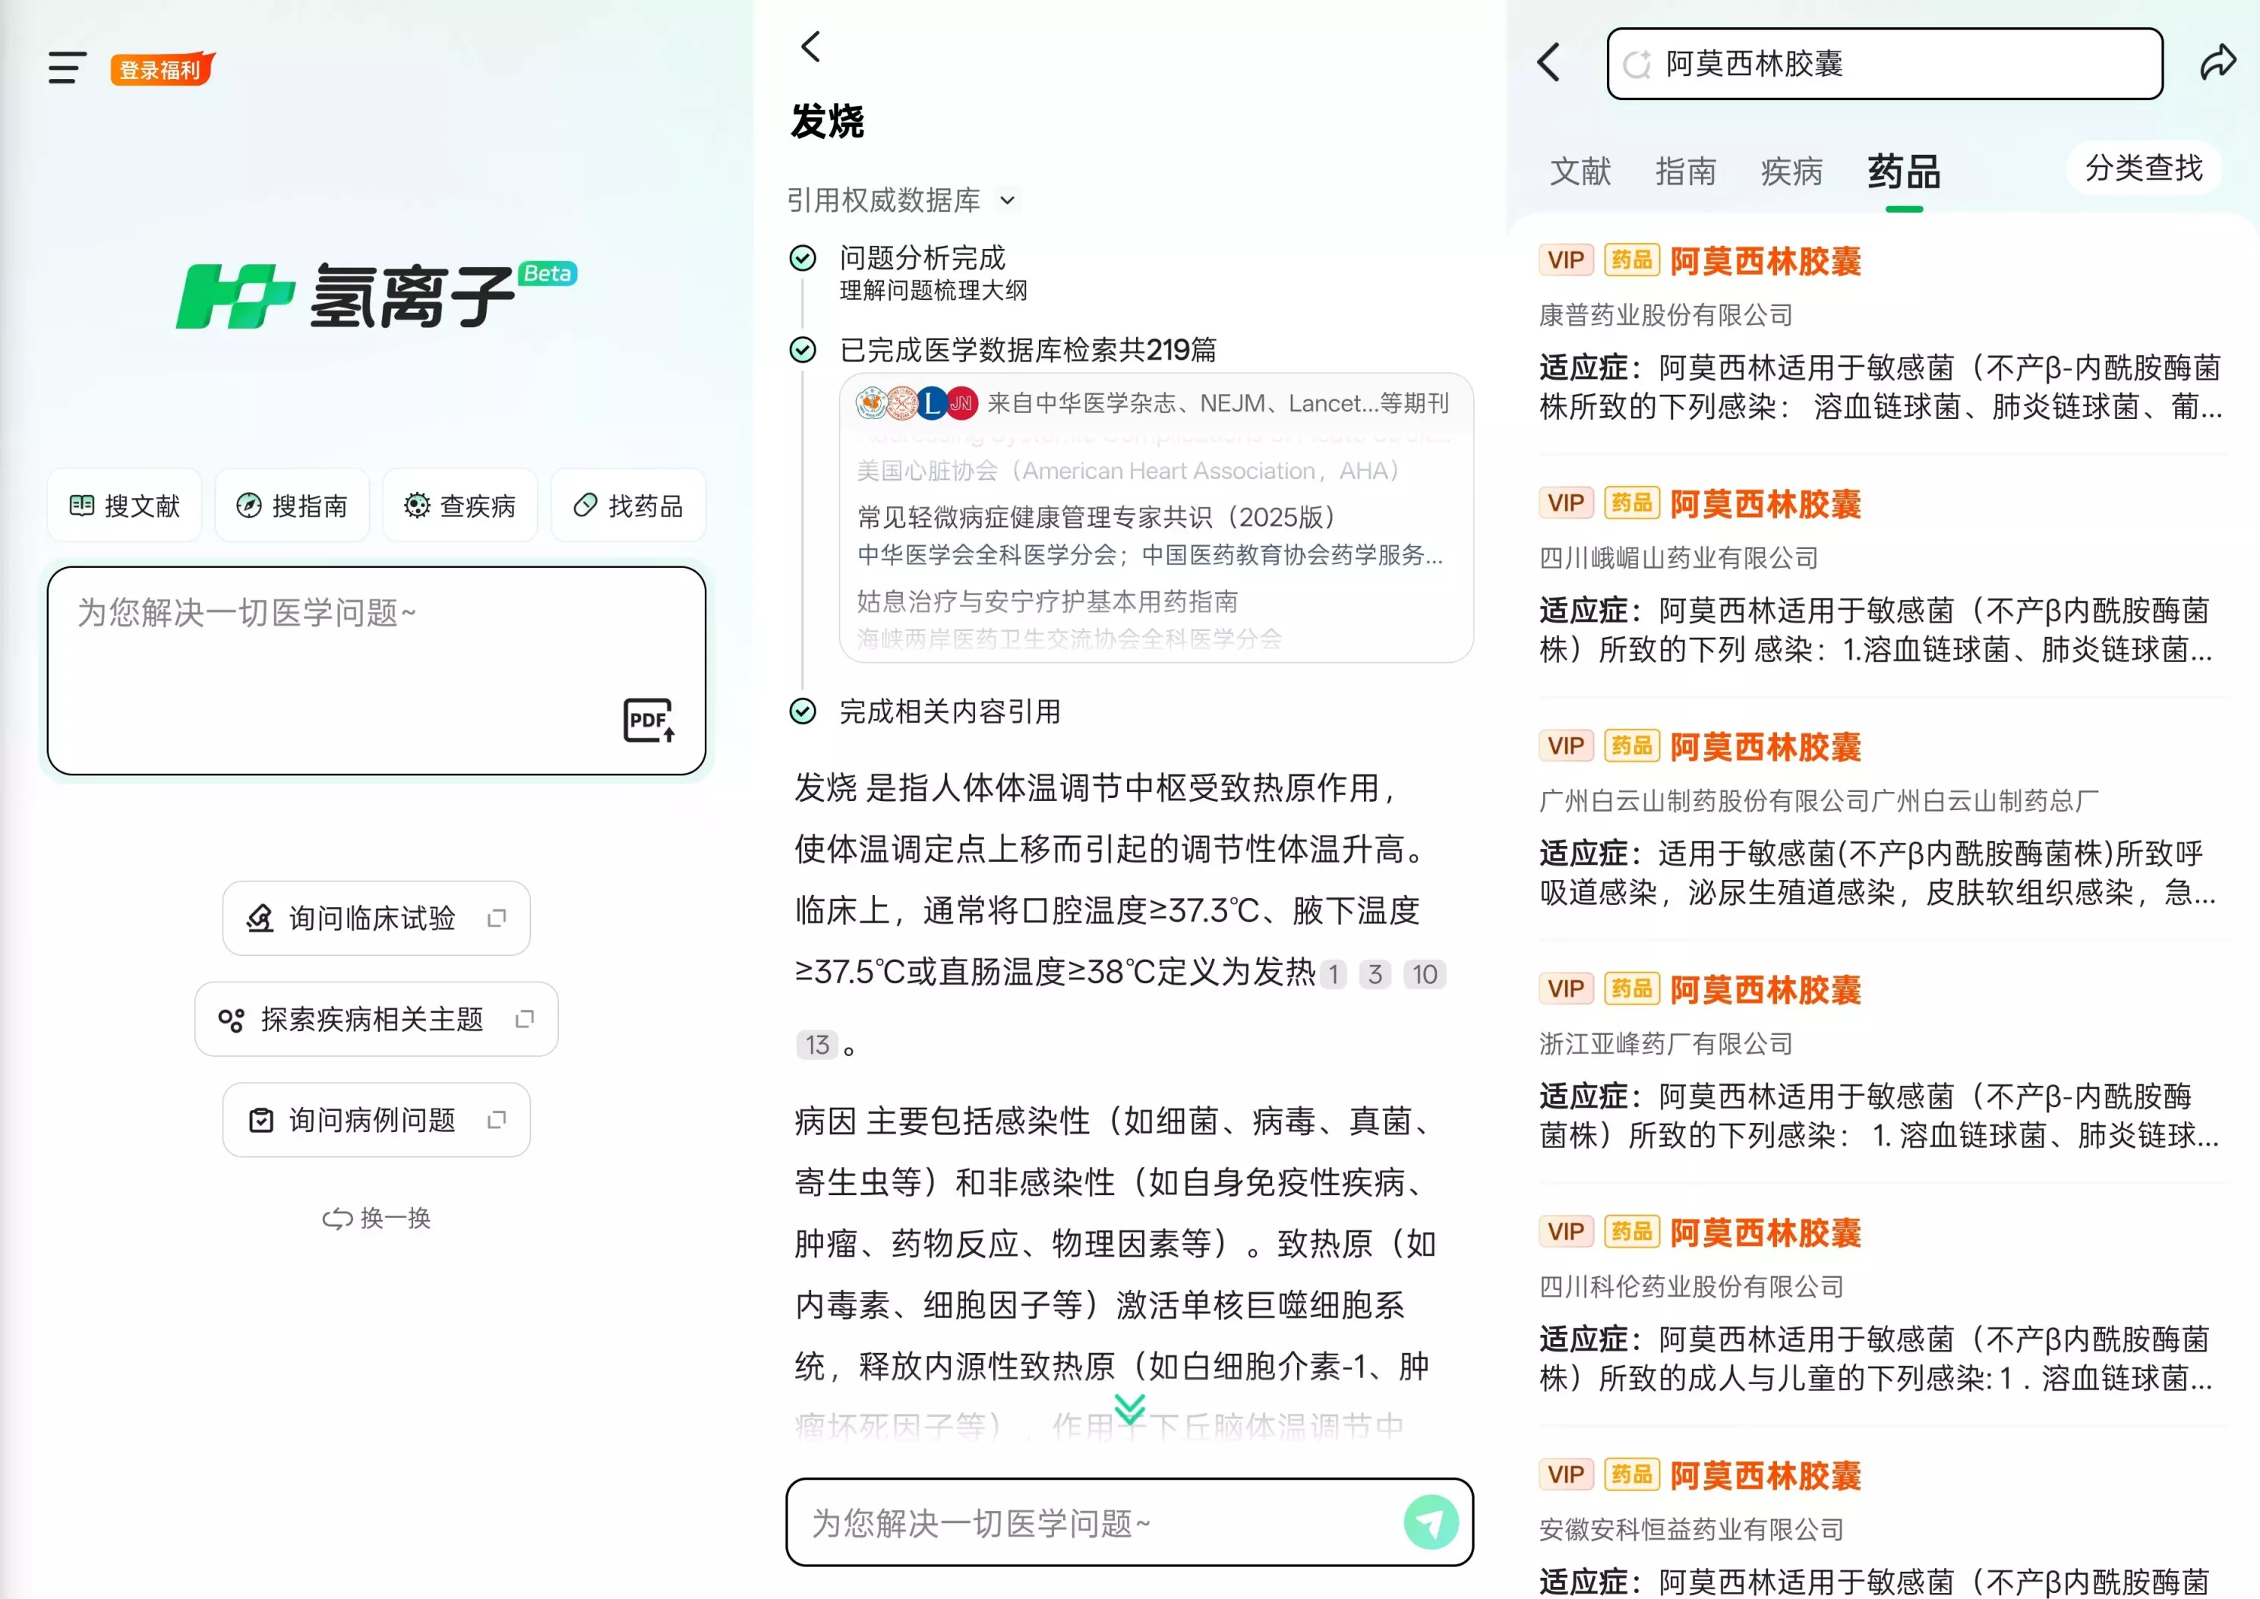Click external-link icon on 询问病例问题
Screen dimensions: 2260x1599
[497, 1119]
